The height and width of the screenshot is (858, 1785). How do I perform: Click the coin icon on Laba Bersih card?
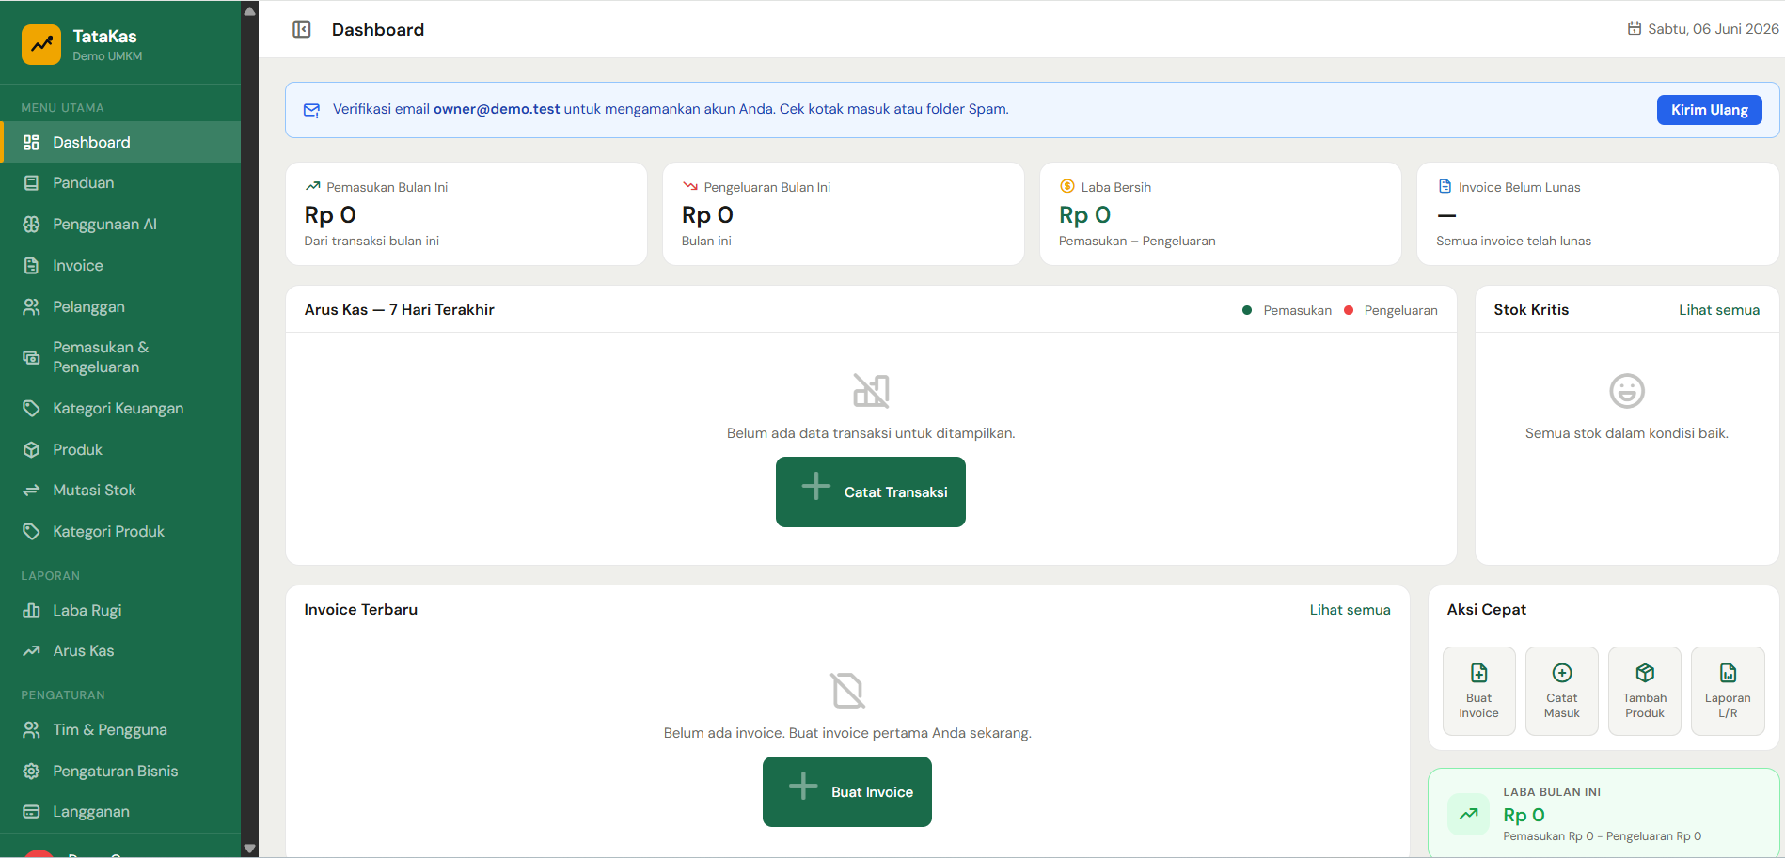click(x=1067, y=186)
